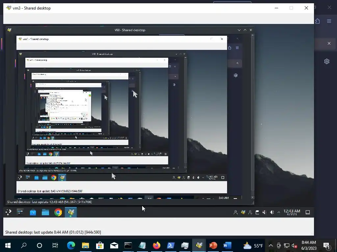This screenshot has height=252, width=337.
Task: Click the remote taskbar settings sliders icon
Action: click(x=20, y=212)
